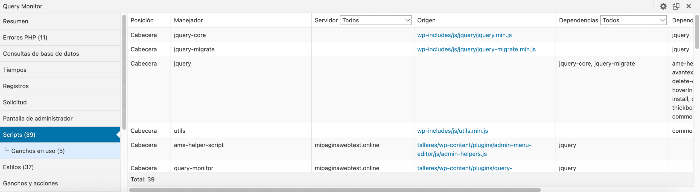Open the Servidor filter dropdown
The width and height of the screenshot is (700, 192).
click(x=376, y=20)
